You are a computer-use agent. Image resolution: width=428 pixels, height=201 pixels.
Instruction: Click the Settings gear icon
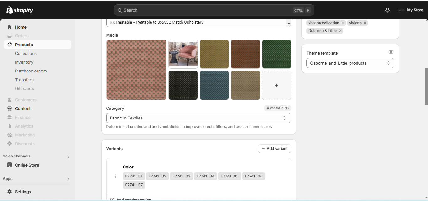click(9, 192)
